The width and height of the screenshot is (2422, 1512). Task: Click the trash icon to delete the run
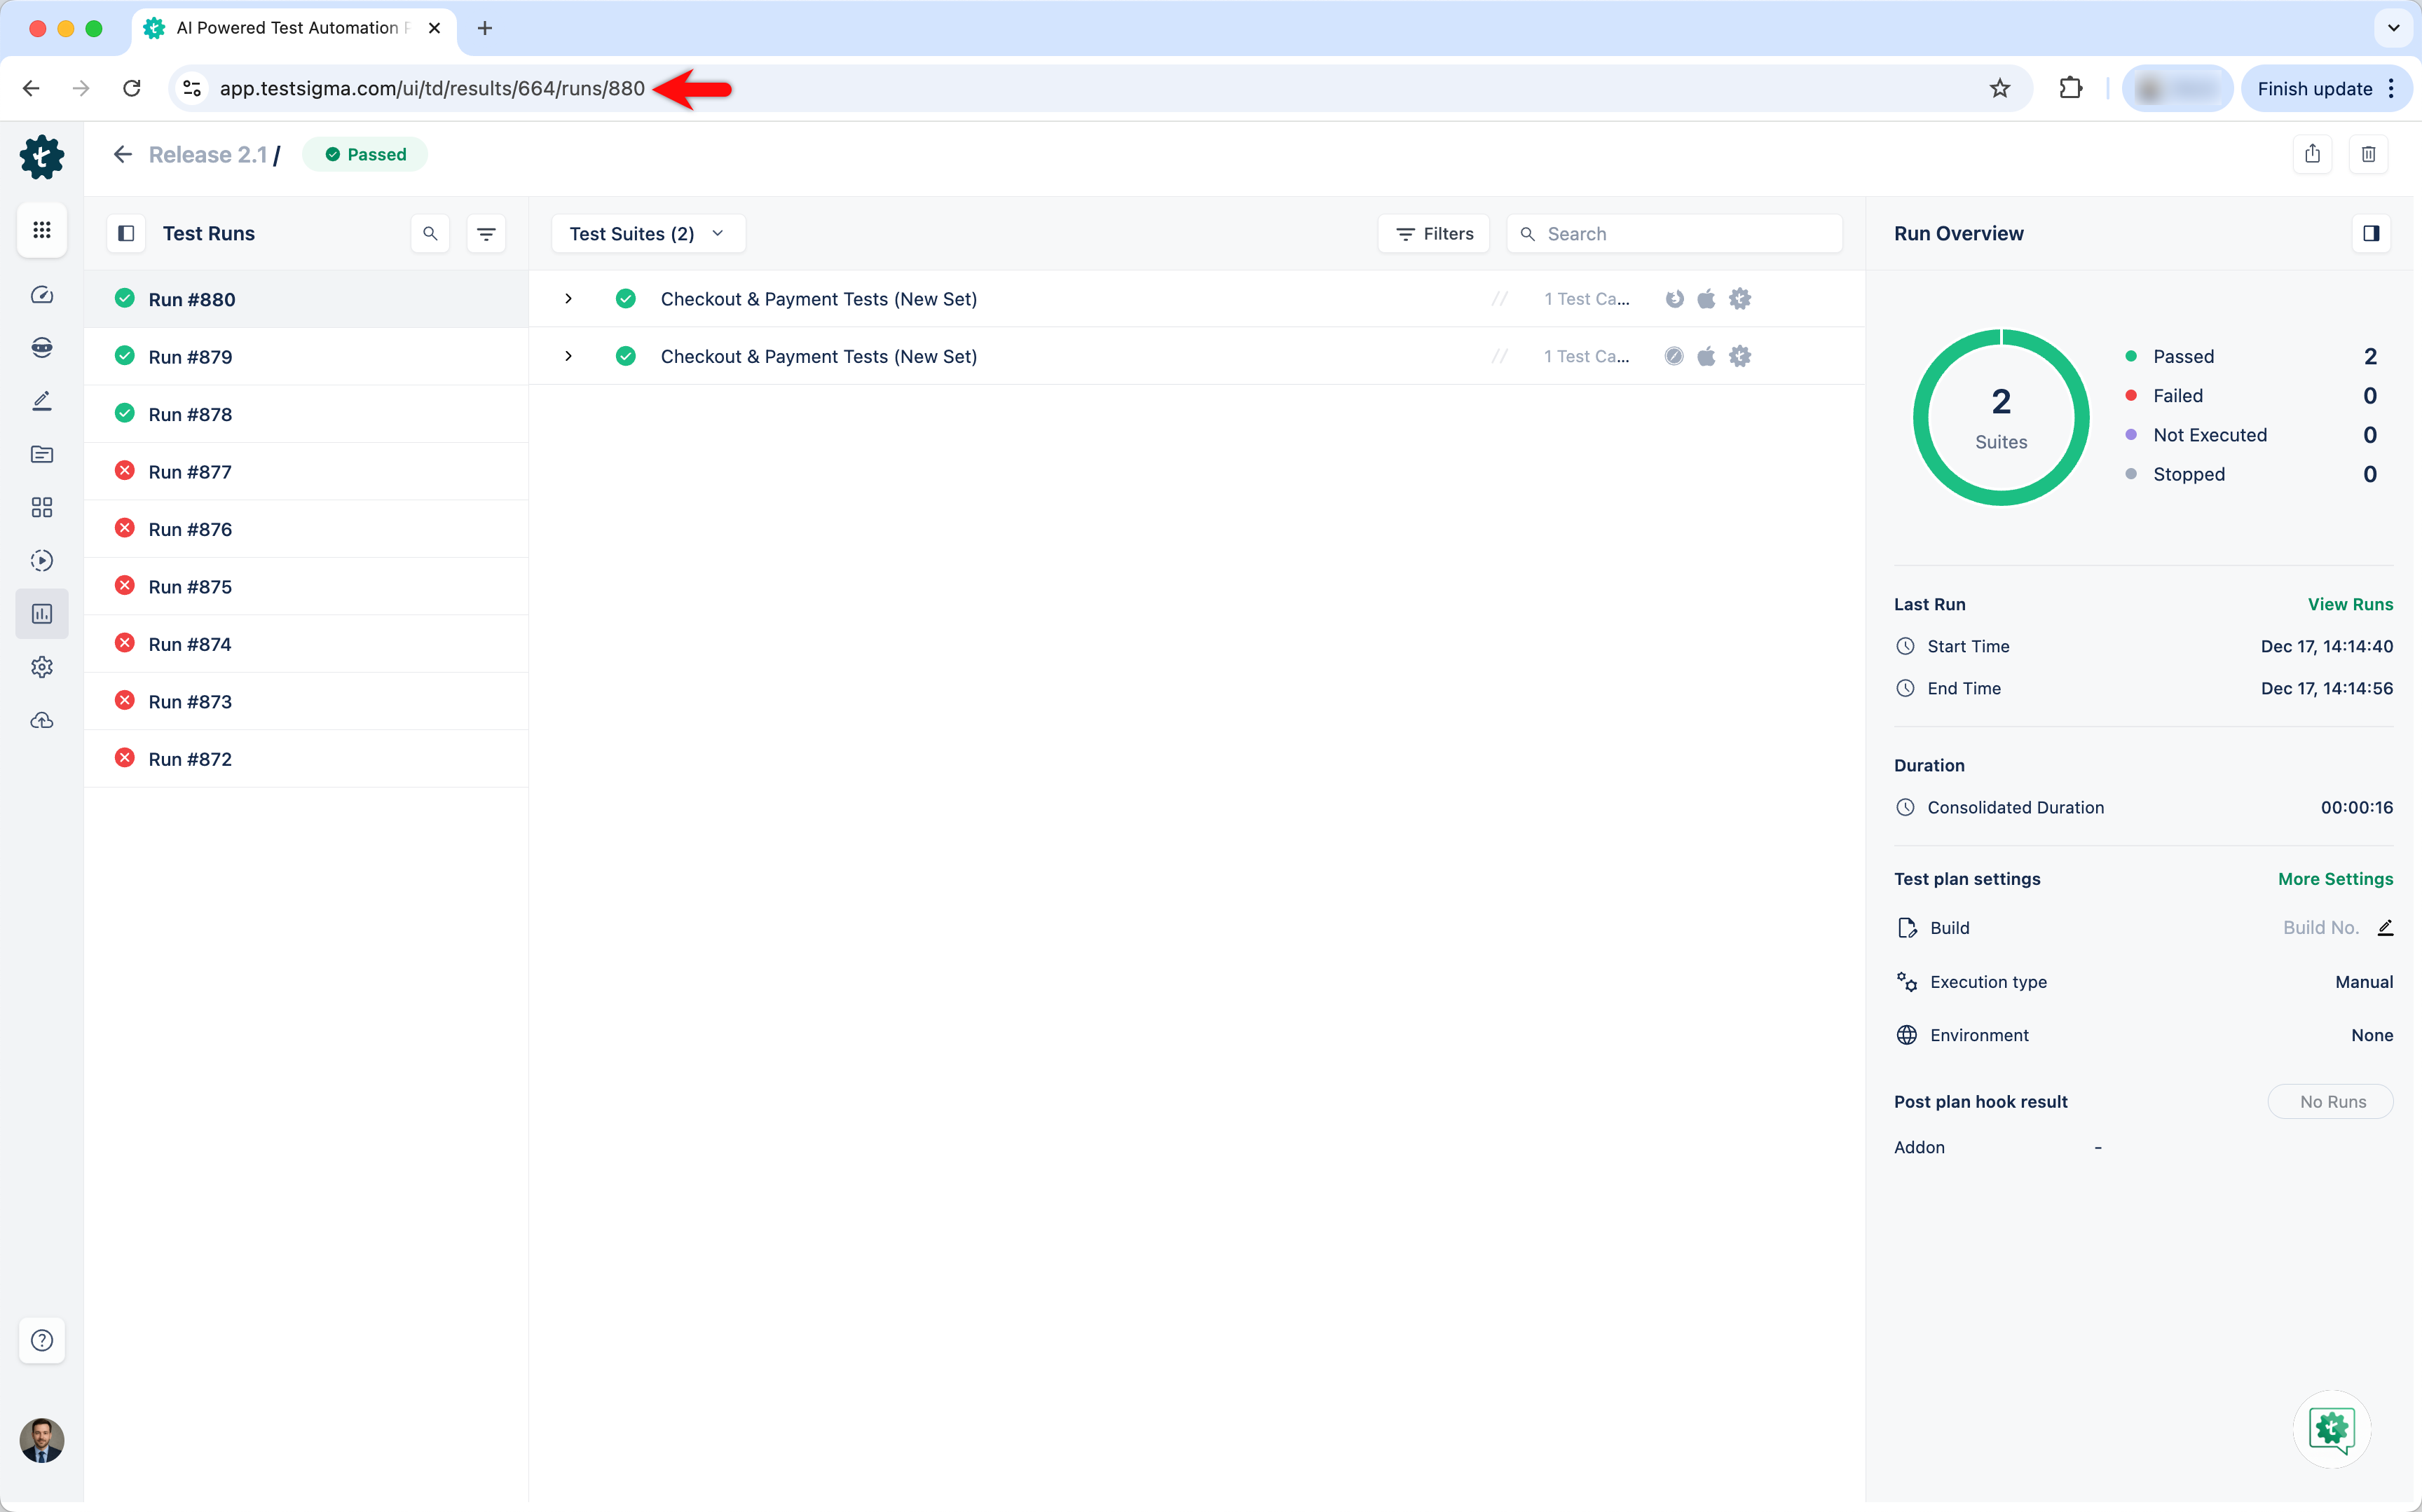tap(2369, 153)
